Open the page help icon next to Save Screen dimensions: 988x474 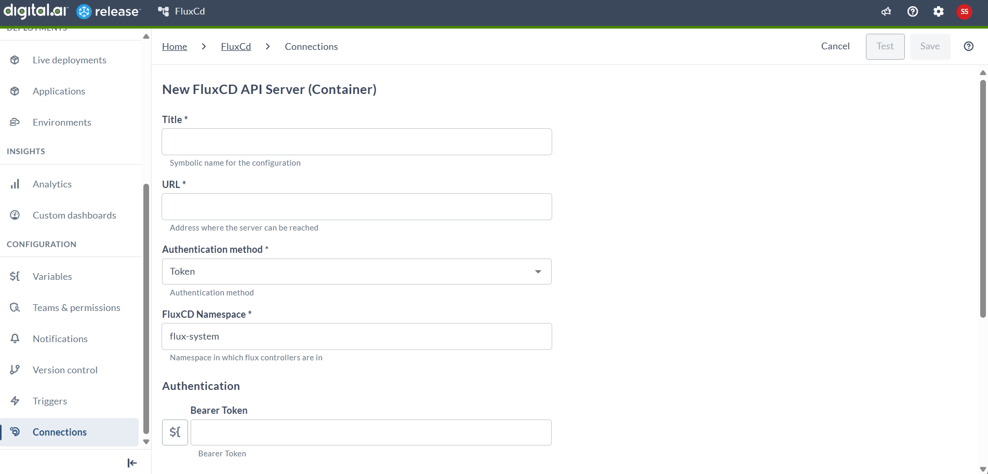pos(969,46)
